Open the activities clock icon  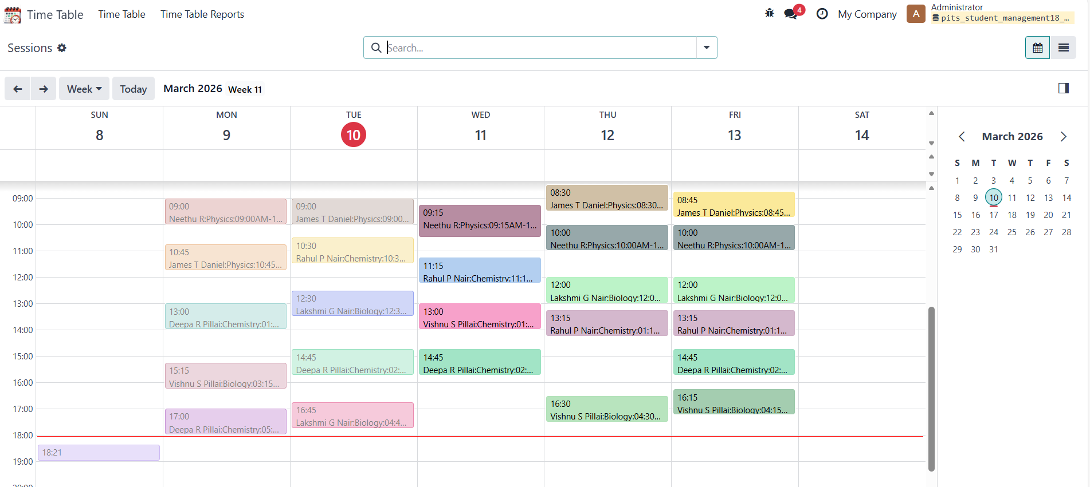click(x=822, y=14)
